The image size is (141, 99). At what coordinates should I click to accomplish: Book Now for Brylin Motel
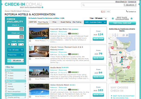click(x=98, y=77)
